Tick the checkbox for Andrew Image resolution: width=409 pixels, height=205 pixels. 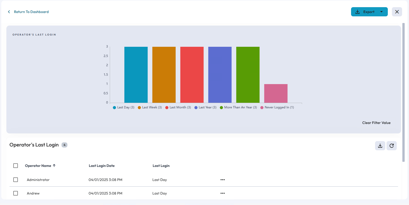coord(16,193)
